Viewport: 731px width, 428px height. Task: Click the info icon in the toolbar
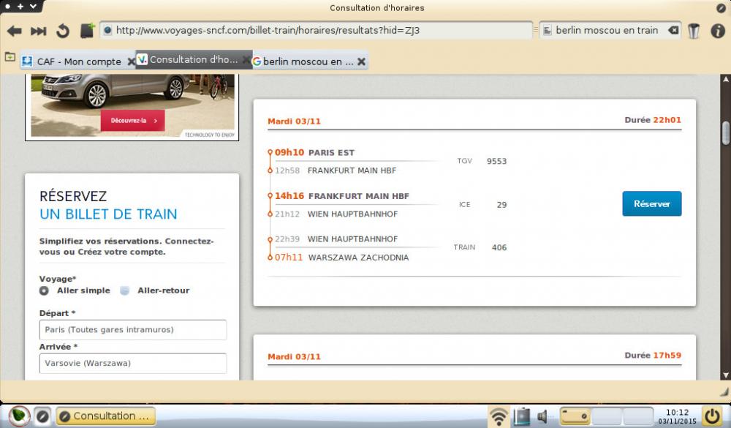click(718, 31)
